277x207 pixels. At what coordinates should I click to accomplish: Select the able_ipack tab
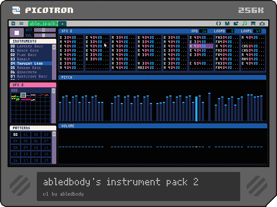tap(43, 24)
